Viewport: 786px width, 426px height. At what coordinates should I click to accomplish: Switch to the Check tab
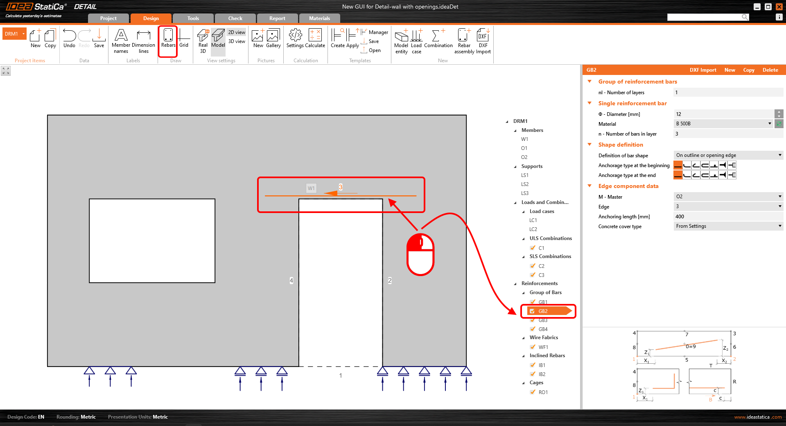coord(235,18)
